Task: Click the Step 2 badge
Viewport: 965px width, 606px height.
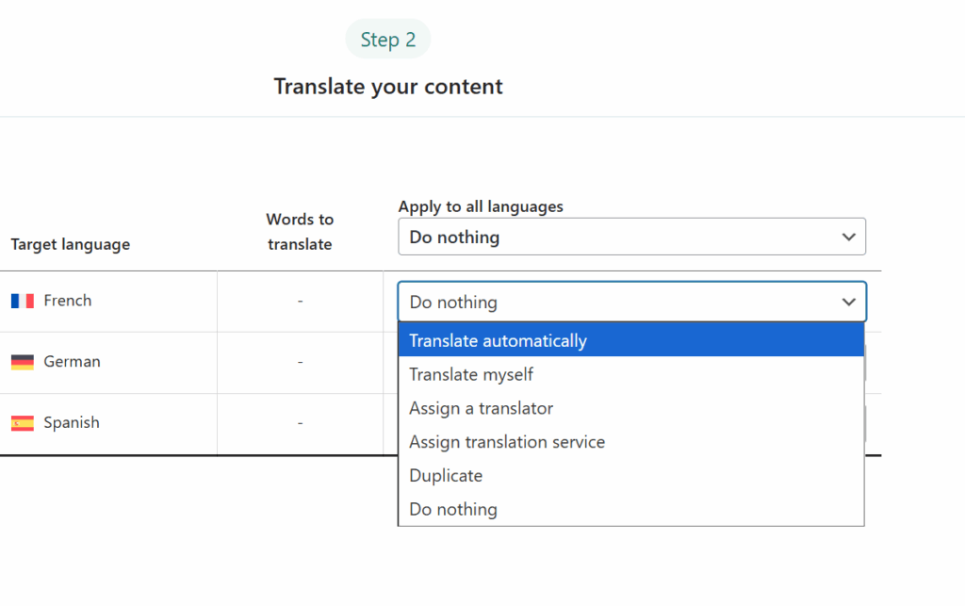Action: (x=387, y=39)
